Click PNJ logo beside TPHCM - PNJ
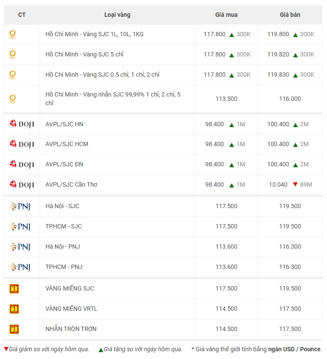The image size is (327, 359). point(20,267)
